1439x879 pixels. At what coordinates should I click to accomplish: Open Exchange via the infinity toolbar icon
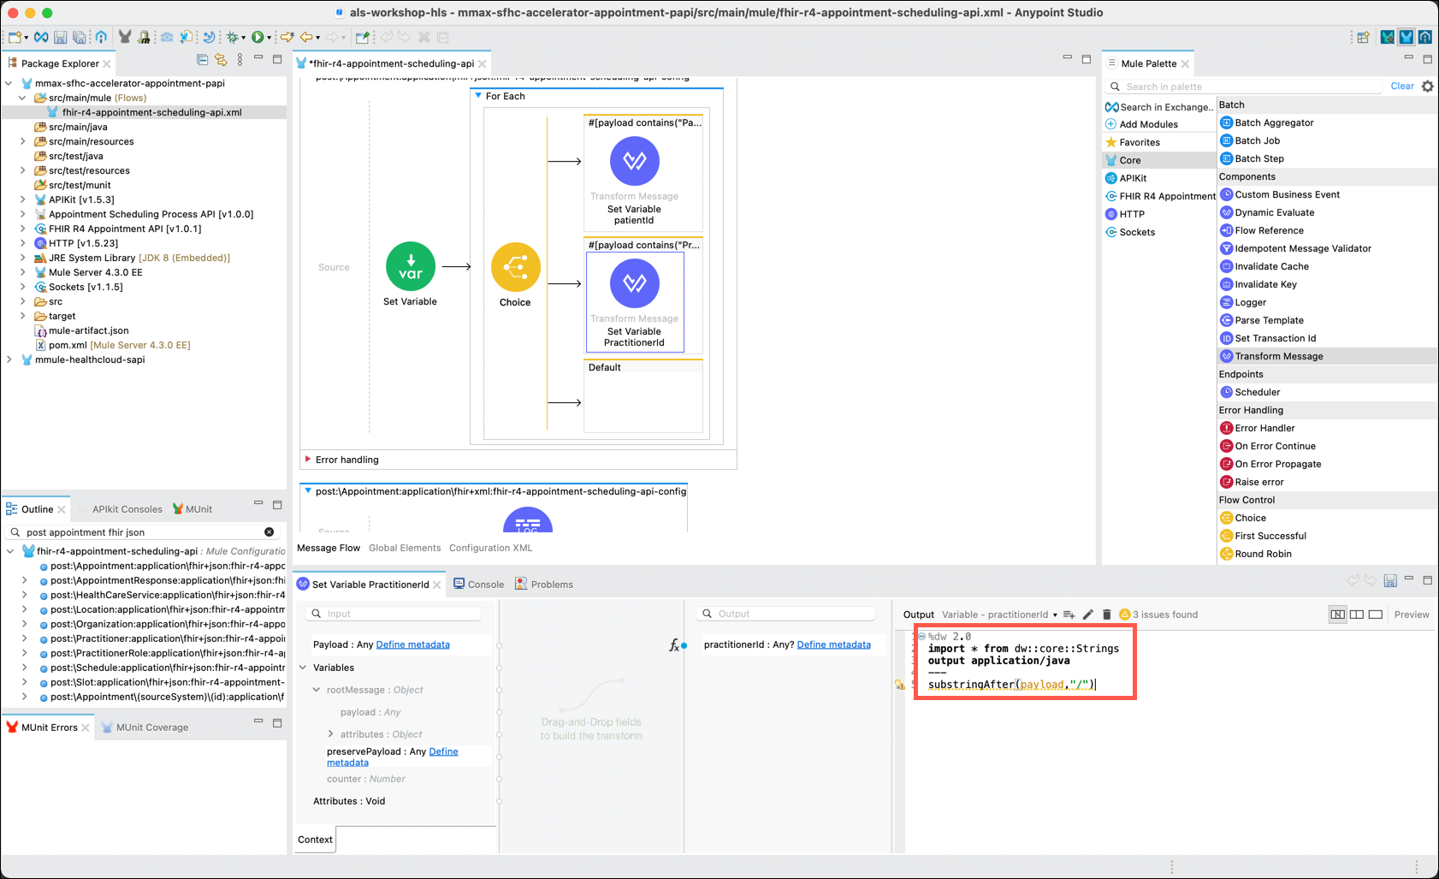[x=41, y=38]
